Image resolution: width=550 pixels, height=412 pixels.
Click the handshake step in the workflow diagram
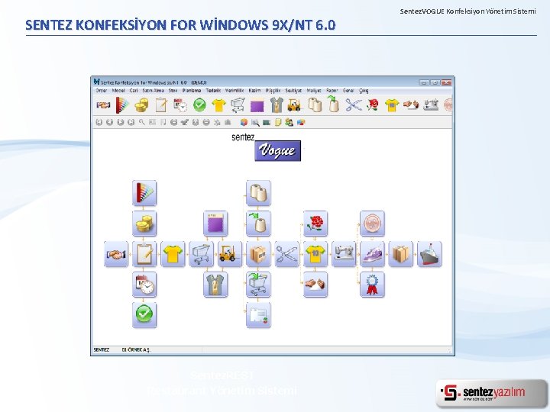(116, 254)
